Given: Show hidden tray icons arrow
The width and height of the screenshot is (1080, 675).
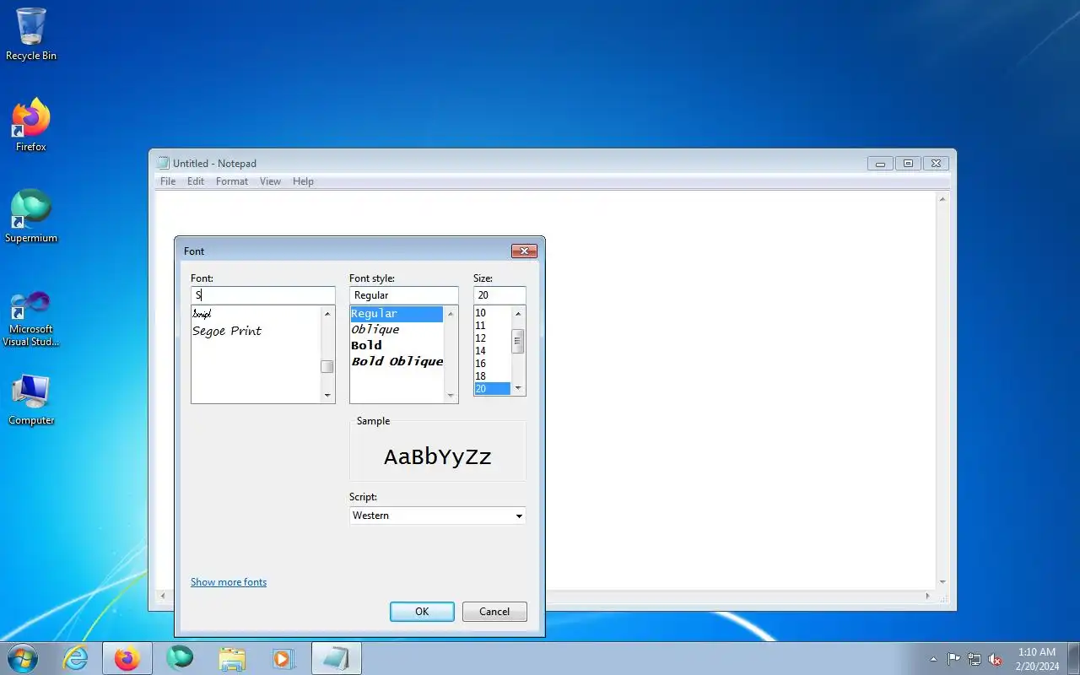Looking at the screenshot, I should click(x=933, y=659).
